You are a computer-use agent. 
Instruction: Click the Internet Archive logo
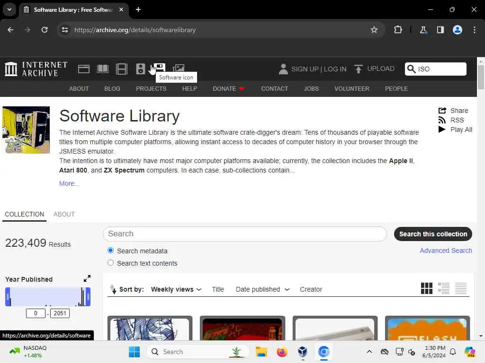click(x=36, y=69)
